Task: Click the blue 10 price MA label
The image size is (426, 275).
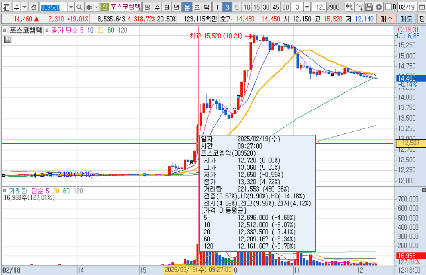Action: tap(90, 30)
